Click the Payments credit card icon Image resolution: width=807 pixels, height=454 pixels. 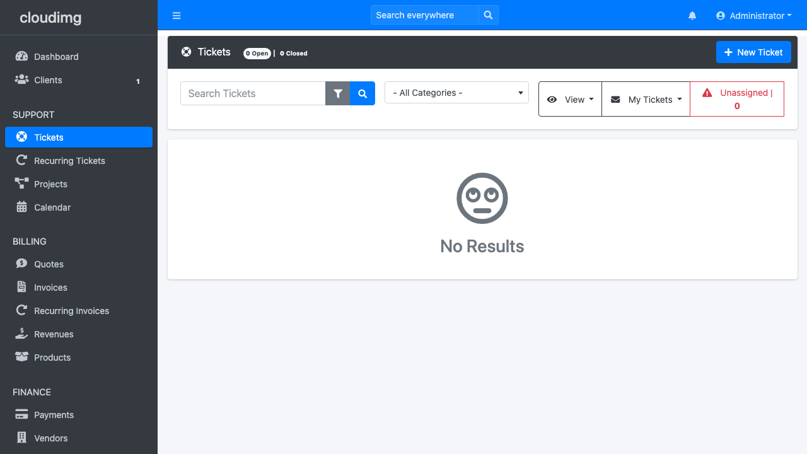(21, 414)
